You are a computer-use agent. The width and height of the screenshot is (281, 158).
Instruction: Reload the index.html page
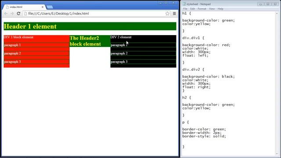coord(18,14)
